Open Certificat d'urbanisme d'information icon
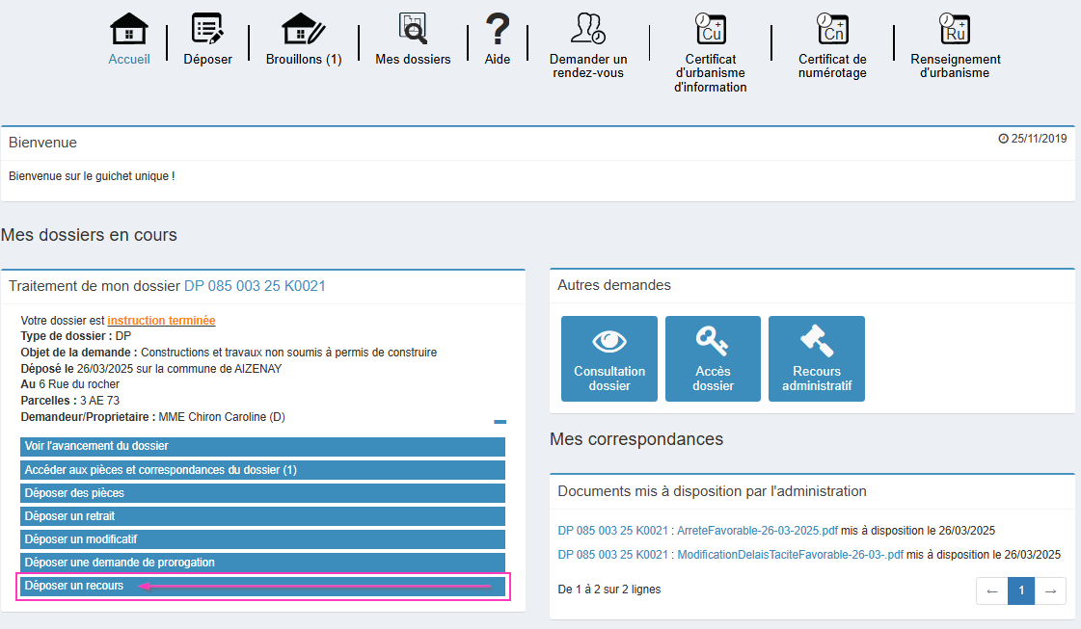 point(710,29)
